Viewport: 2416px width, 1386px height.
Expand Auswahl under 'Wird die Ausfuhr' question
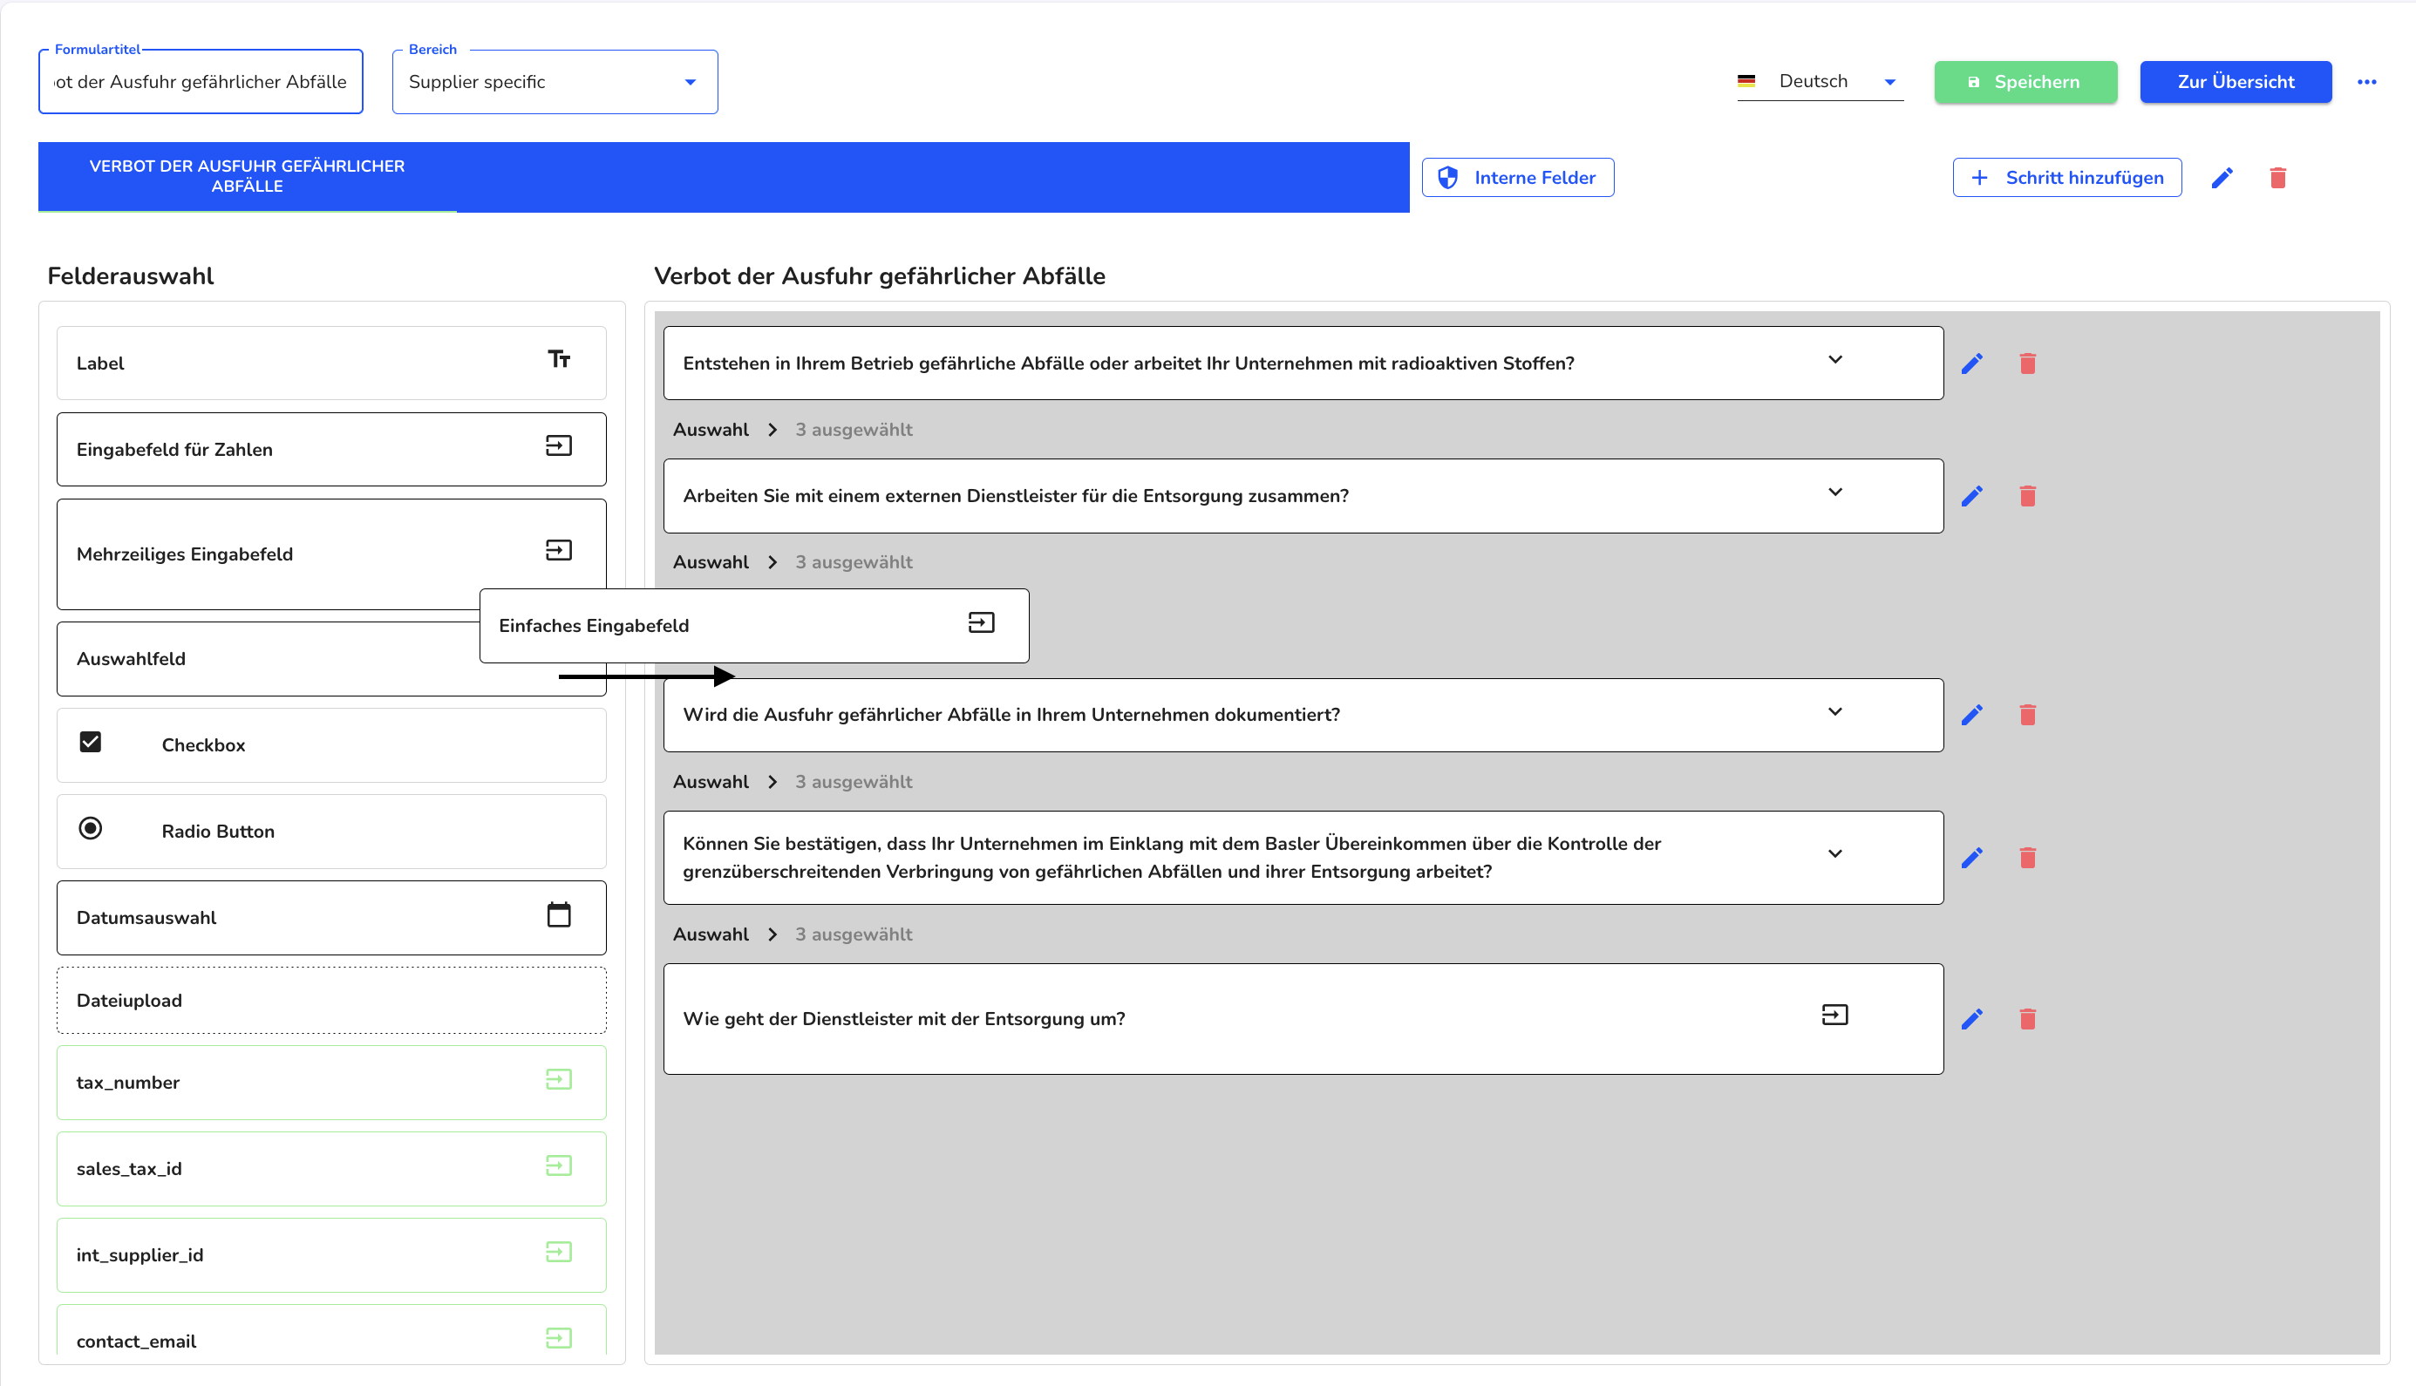coord(772,783)
